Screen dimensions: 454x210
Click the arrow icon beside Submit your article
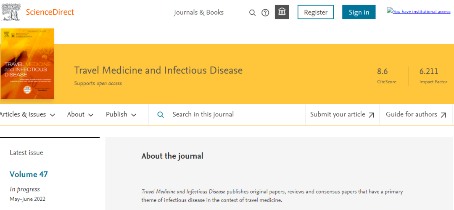point(371,115)
